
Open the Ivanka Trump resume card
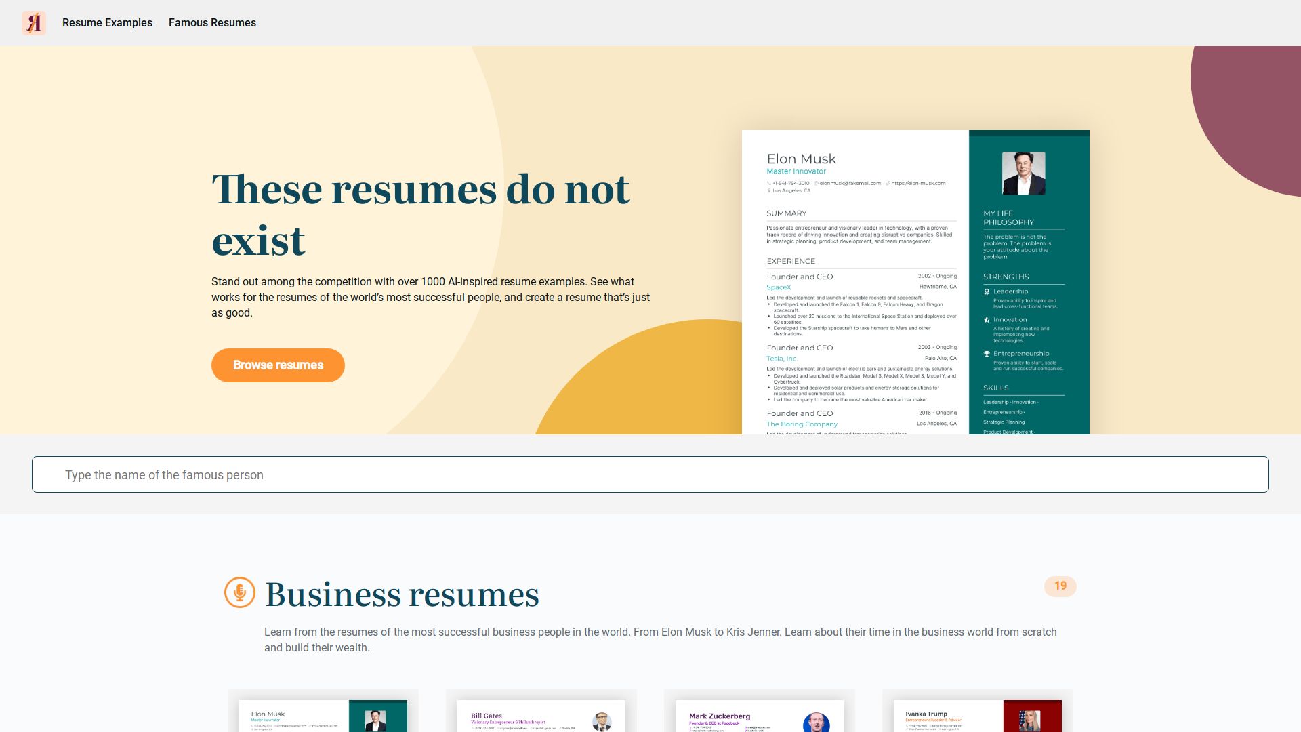coord(978,710)
